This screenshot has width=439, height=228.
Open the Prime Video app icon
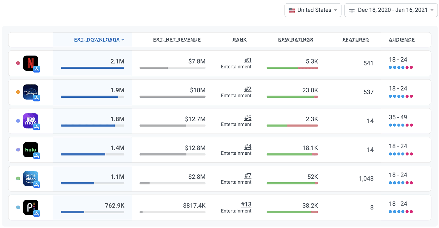(x=31, y=178)
